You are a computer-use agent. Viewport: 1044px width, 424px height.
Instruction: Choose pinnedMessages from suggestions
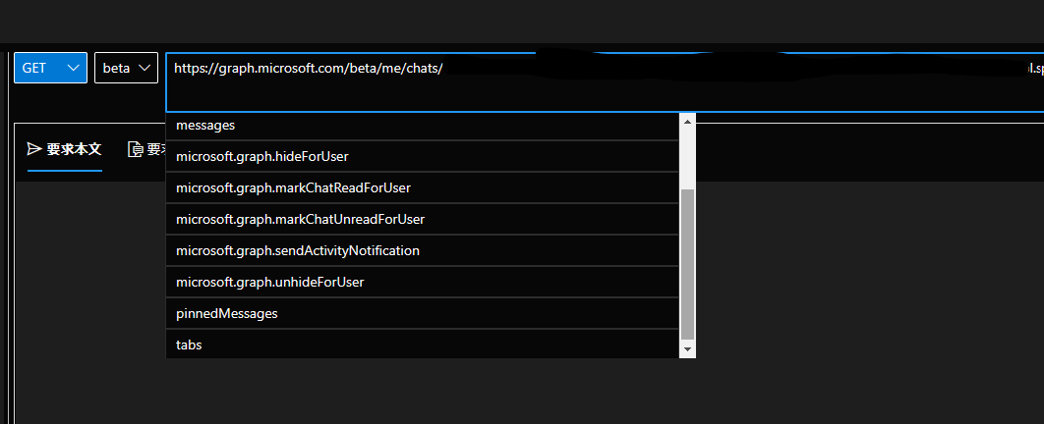pos(422,314)
